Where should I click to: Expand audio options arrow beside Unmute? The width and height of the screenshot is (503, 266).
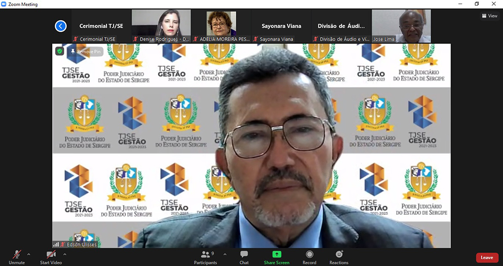pyautogui.click(x=29, y=255)
